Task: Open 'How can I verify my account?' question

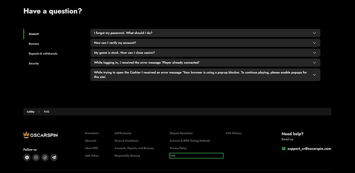Action: [x=205, y=43]
